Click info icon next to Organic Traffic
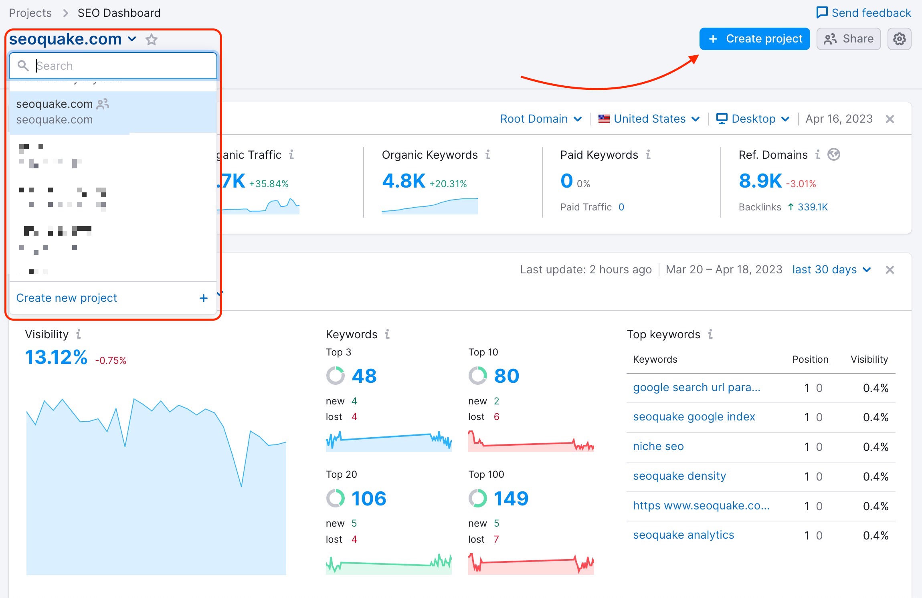 coord(291,154)
